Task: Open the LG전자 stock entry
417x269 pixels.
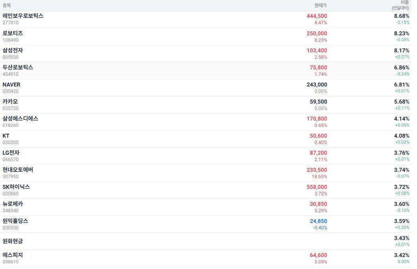Action: (11, 153)
